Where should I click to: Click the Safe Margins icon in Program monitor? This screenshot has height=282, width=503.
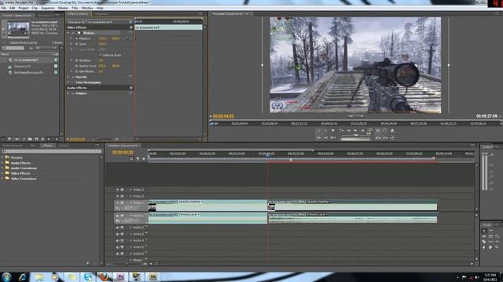pyautogui.click(x=385, y=131)
